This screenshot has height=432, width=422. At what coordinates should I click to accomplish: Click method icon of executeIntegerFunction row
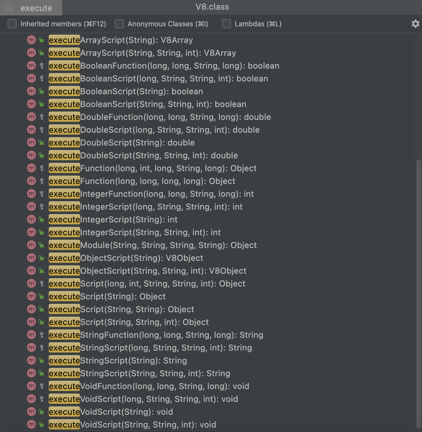click(31, 194)
